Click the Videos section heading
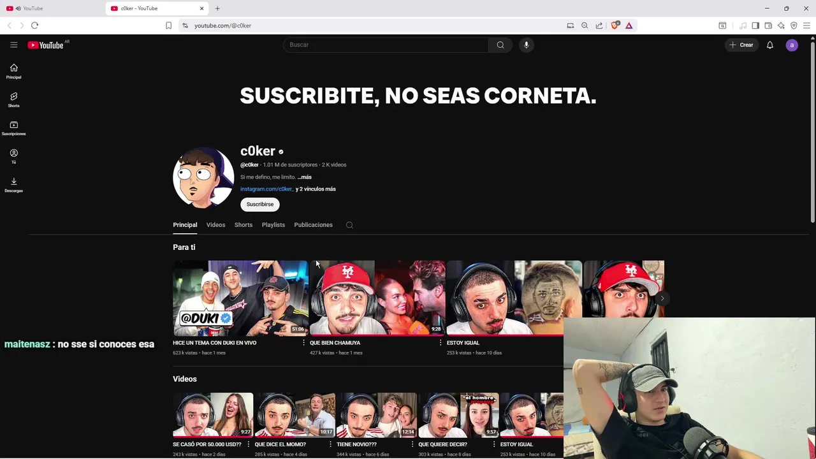This screenshot has width=816, height=459. [x=185, y=379]
